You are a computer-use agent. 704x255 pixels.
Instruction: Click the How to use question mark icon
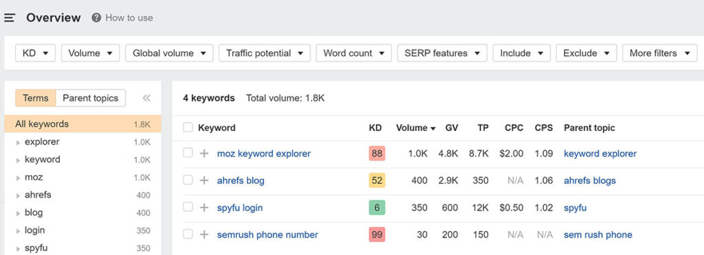click(96, 18)
